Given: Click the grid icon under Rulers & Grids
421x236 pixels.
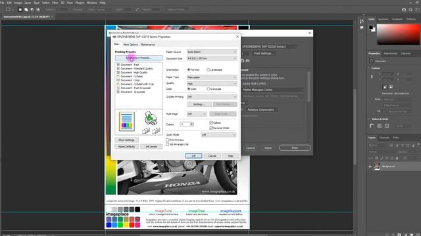Looking at the screenshot, I should point(380,126).
